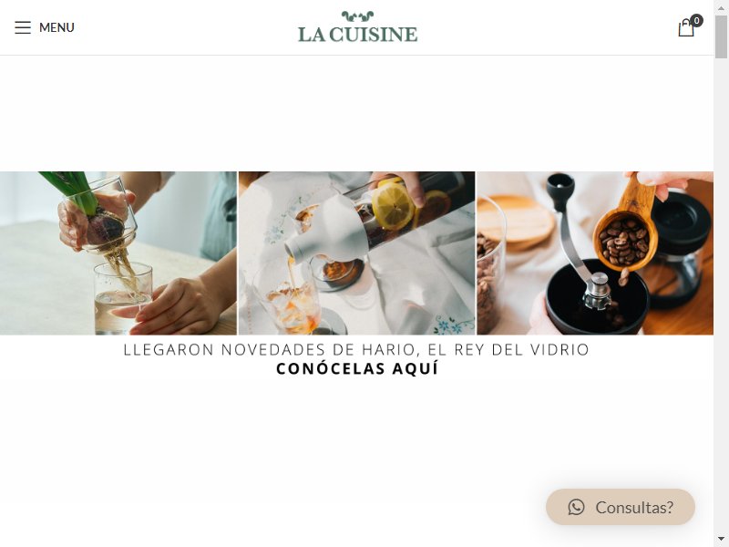Open the iced tea bottle photo
This screenshot has width=729, height=547.
coord(356,253)
